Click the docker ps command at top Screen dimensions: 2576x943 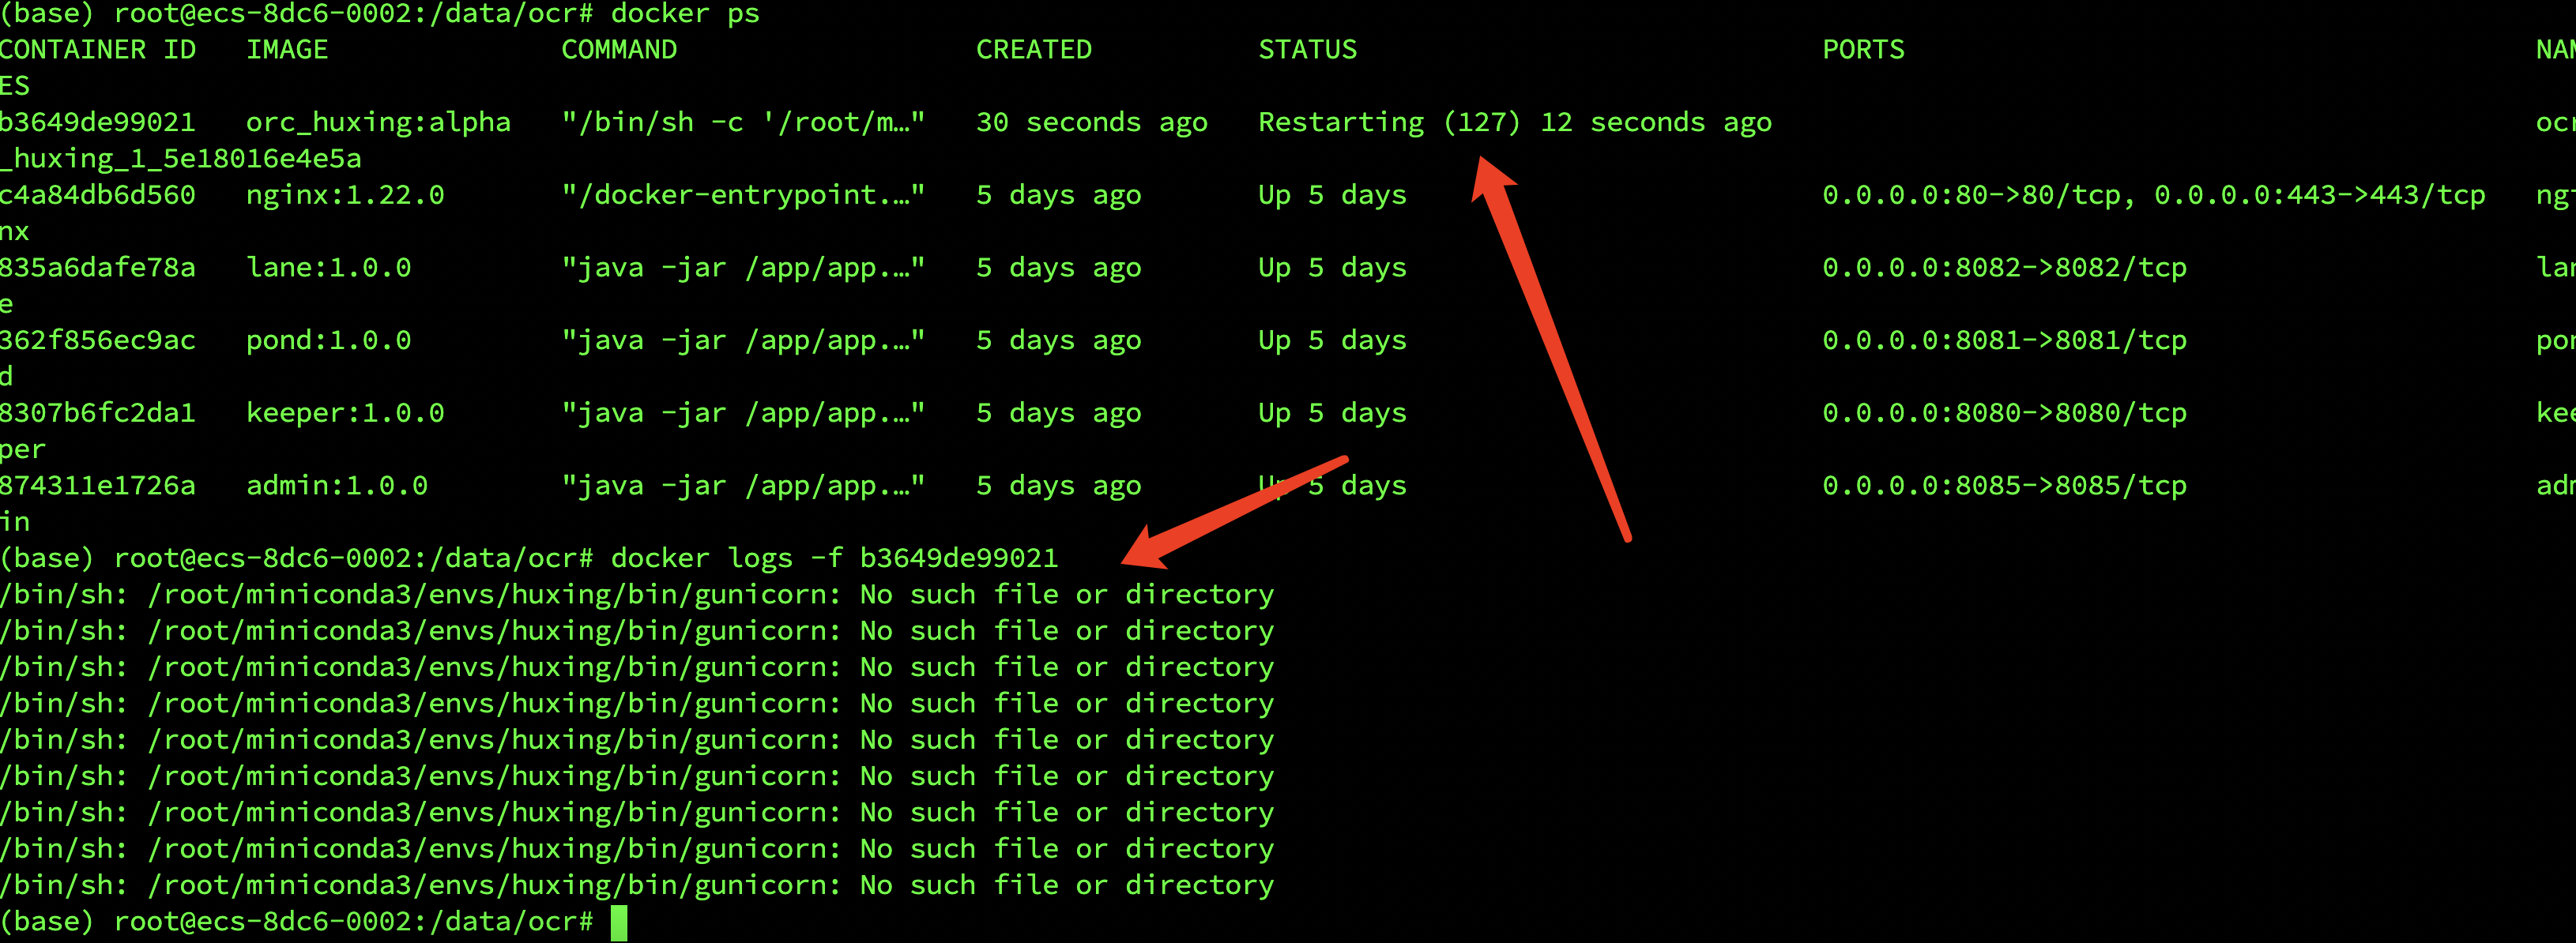pyautogui.click(x=684, y=14)
